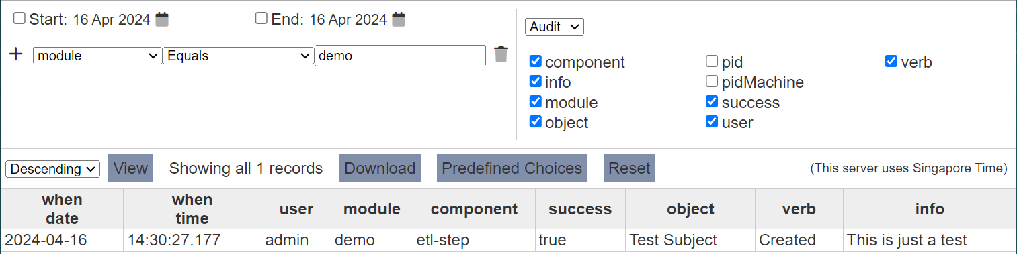Viewport: 1017px width, 254px height.
Task: Open the module field dropdown
Action: click(97, 56)
